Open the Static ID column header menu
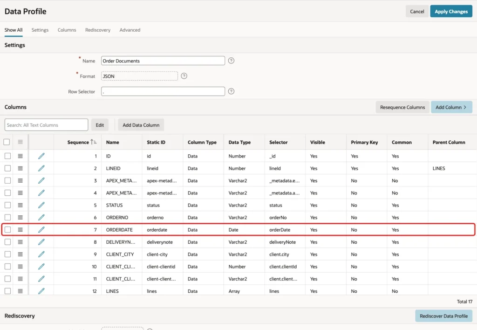The height and width of the screenshot is (330, 477). click(156, 142)
